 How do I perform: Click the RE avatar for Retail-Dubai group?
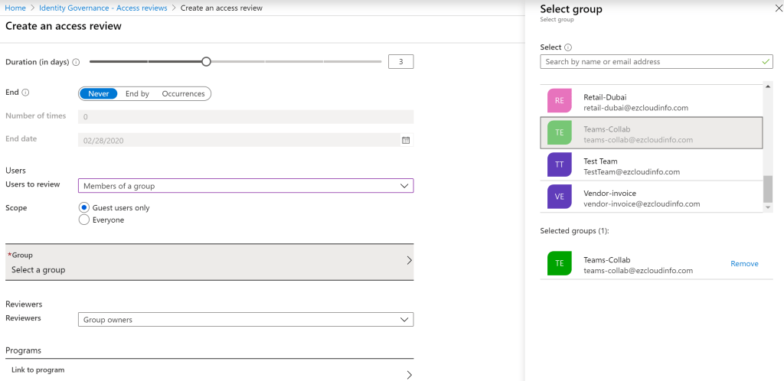point(560,101)
